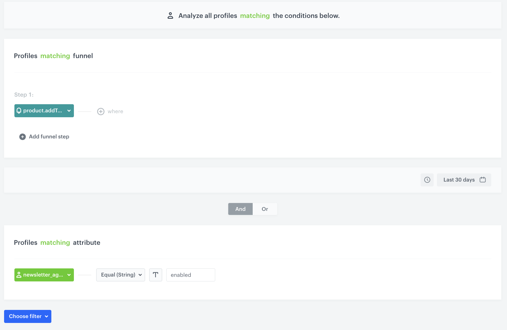Click the person icon on newsletter_ag badge

[x=19, y=275]
